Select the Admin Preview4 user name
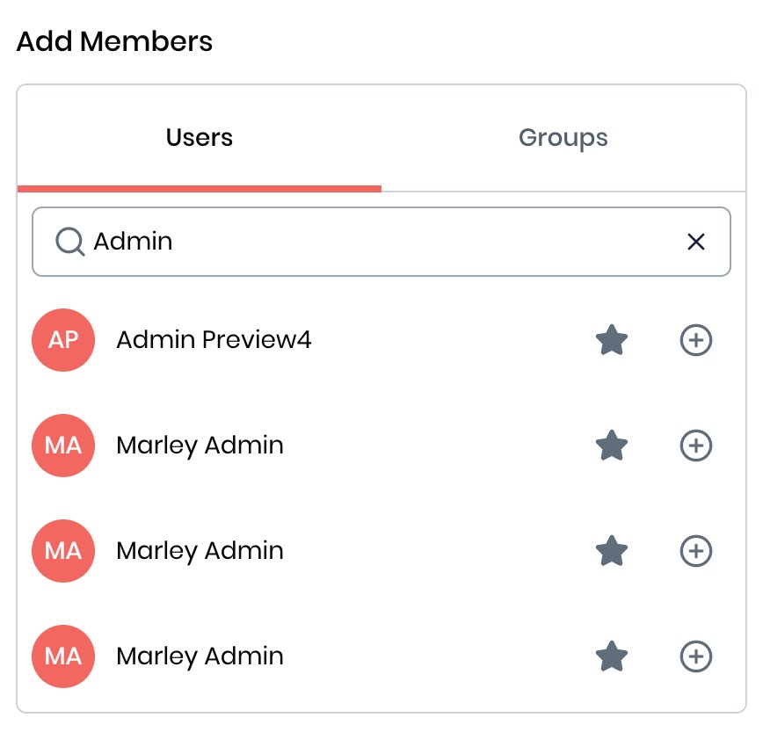Screen dimensions: 763x754 (214, 340)
